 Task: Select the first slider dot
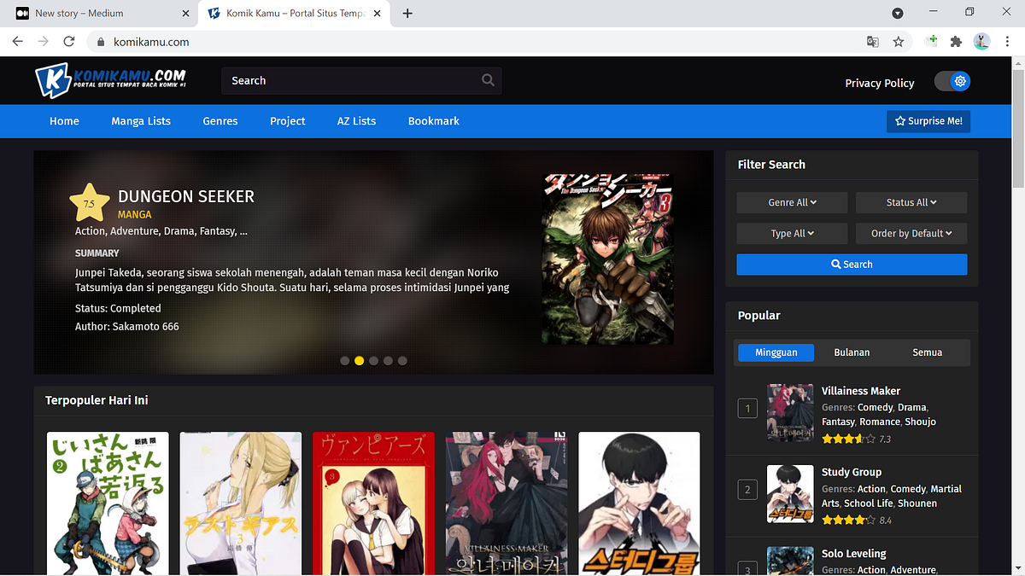coord(345,361)
